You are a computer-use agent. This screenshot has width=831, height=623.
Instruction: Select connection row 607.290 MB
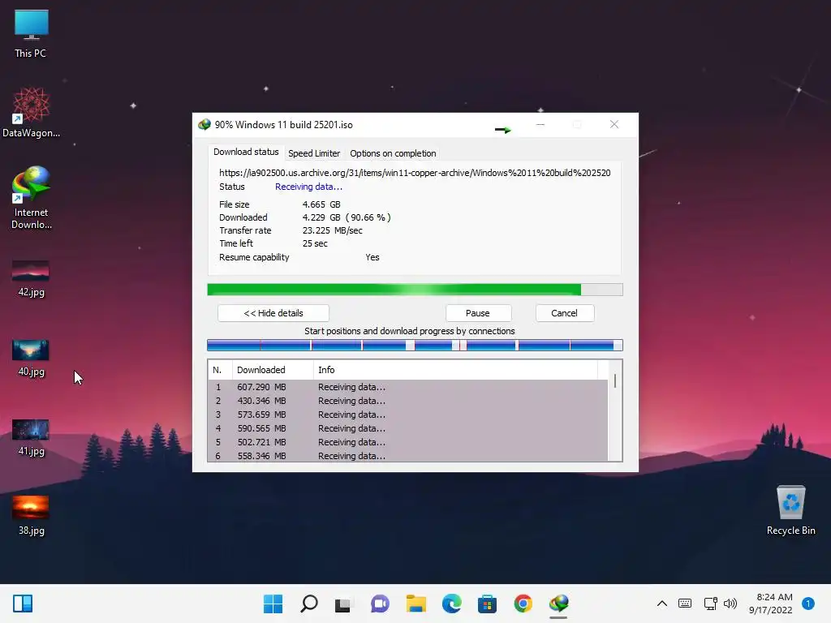pos(408,387)
